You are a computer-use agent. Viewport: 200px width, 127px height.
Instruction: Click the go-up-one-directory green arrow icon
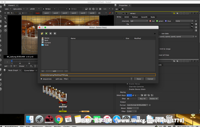tap(46, 33)
